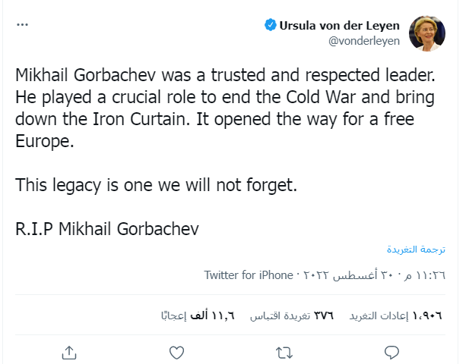Image resolution: width=469 pixels, height=364 pixels.
Task: Open the @vonderleyen handle link
Action: (x=363, y=41)
